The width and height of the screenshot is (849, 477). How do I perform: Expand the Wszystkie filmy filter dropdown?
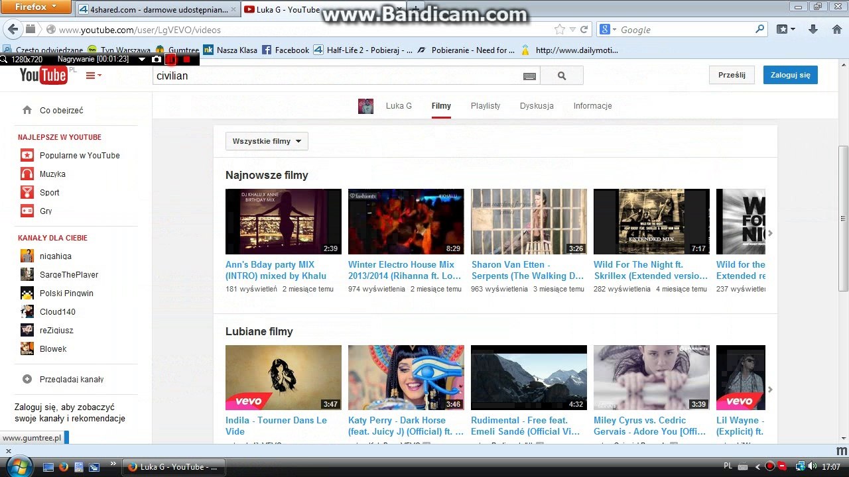click(x=267, y=141)
